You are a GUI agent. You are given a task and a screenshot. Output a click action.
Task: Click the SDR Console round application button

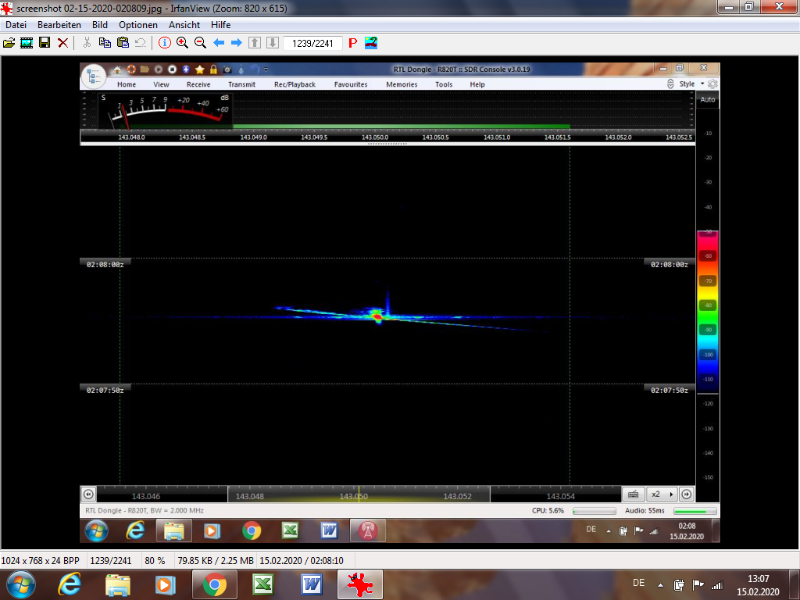(x=94, y=77)
